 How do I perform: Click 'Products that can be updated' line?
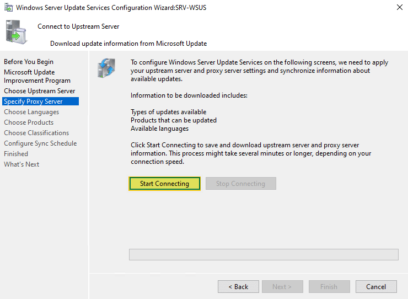[174, 120]
